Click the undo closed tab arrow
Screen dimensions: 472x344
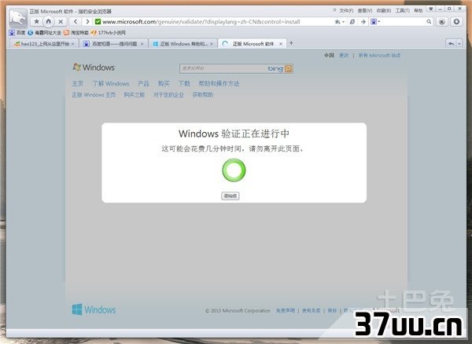pyautogui.click(x=452, y=44)
